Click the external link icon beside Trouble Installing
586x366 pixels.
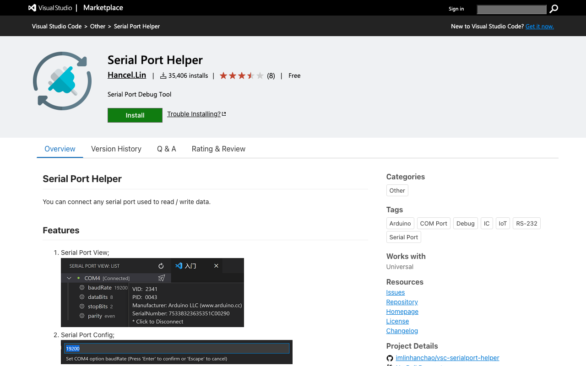pos(224,114)
